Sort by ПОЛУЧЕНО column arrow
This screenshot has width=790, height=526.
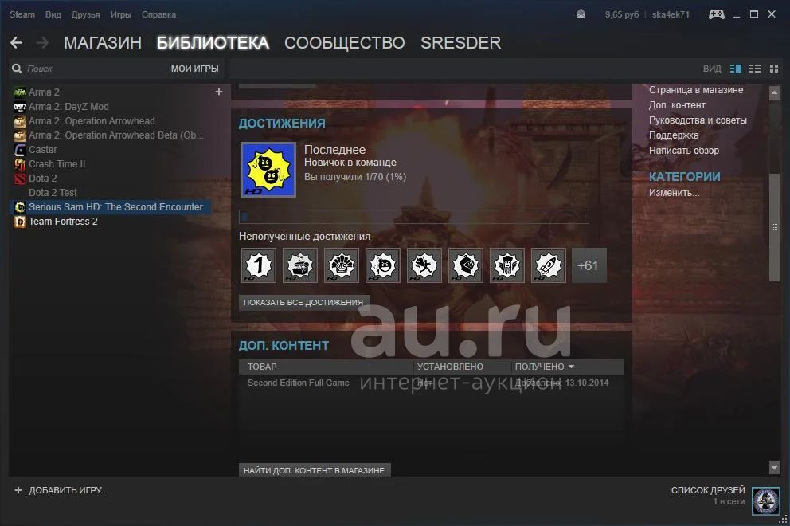pos(571,367)
